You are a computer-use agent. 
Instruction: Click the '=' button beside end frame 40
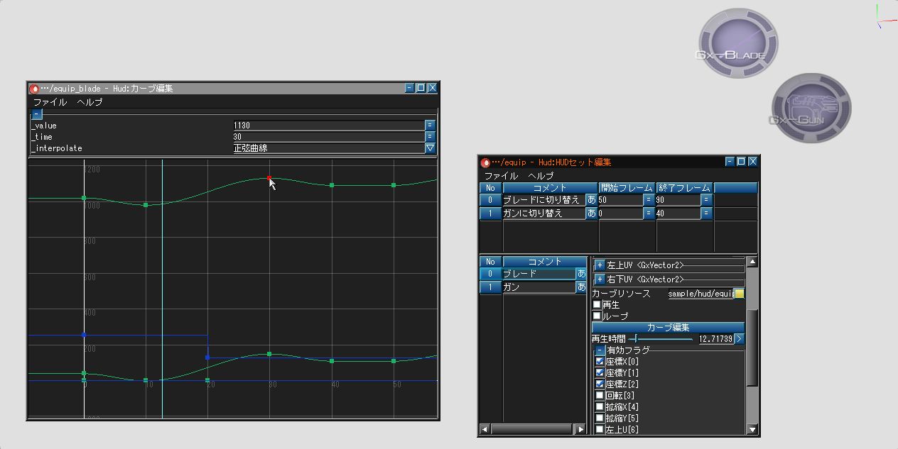pos(706,213)
